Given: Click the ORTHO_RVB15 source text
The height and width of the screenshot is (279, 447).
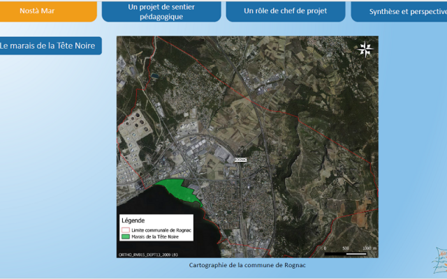Looking at the screenshot, I should (147, 255).
